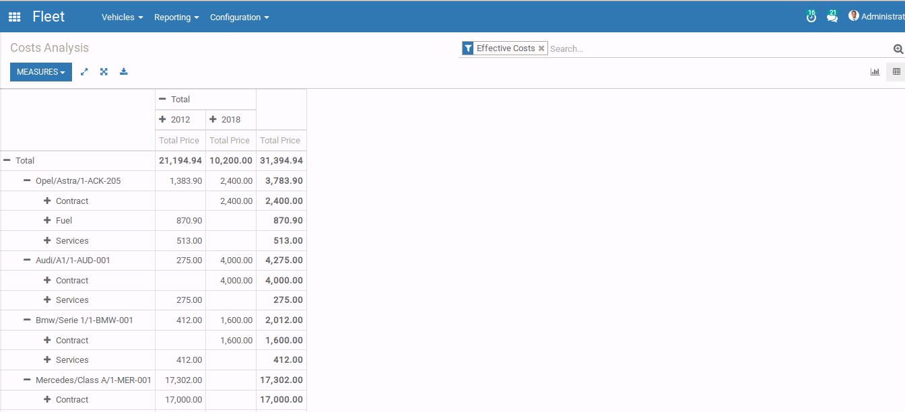
Task: Click the flip axis icon
Action: (x=84, y=71)
